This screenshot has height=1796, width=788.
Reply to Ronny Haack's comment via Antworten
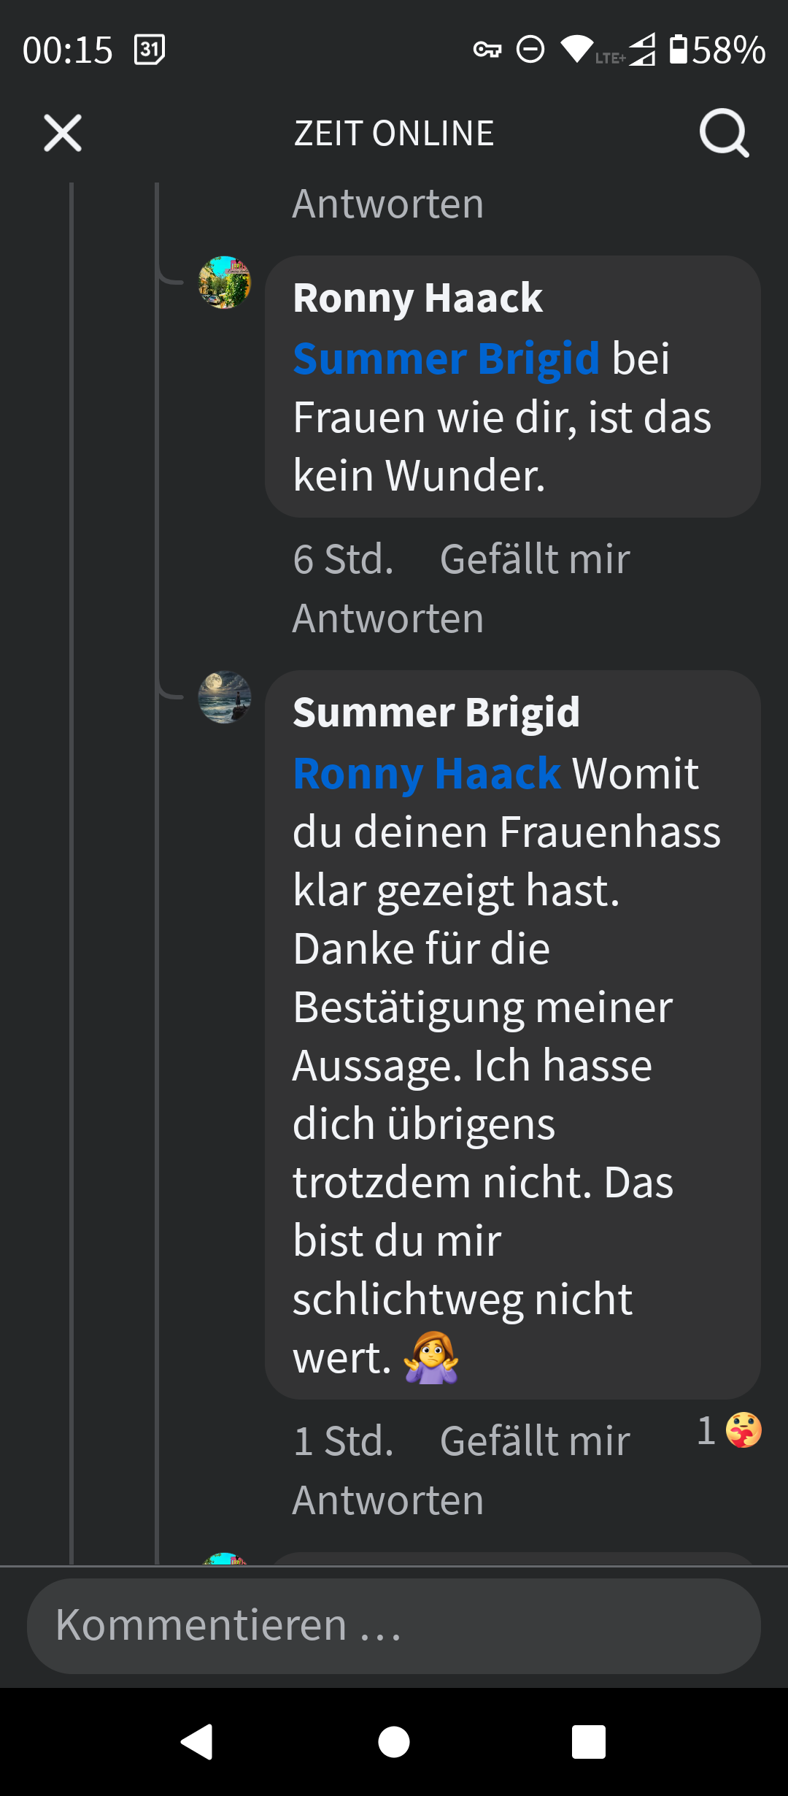pyautogui.click(x=388, y=618)
